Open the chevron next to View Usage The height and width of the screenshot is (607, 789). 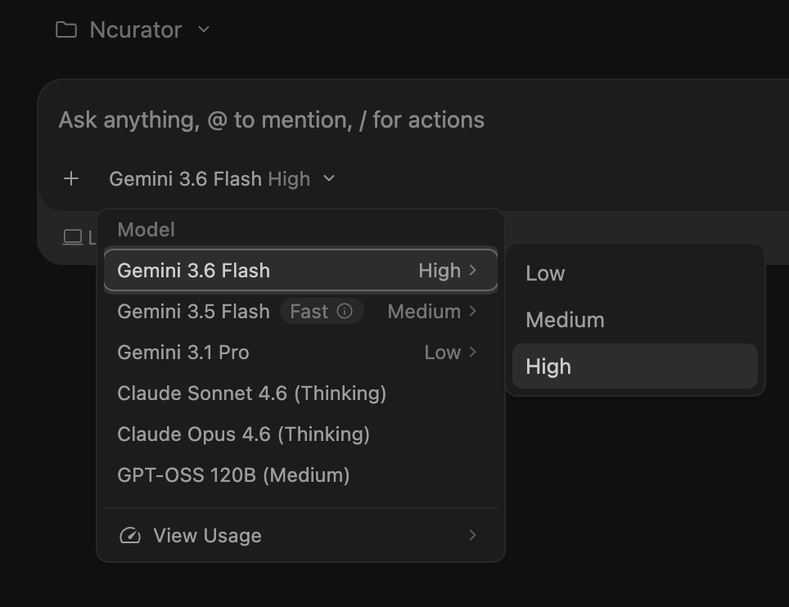point(472,536)
